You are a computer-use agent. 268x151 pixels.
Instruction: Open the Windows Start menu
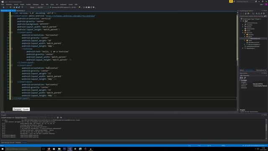coord(3,149)
